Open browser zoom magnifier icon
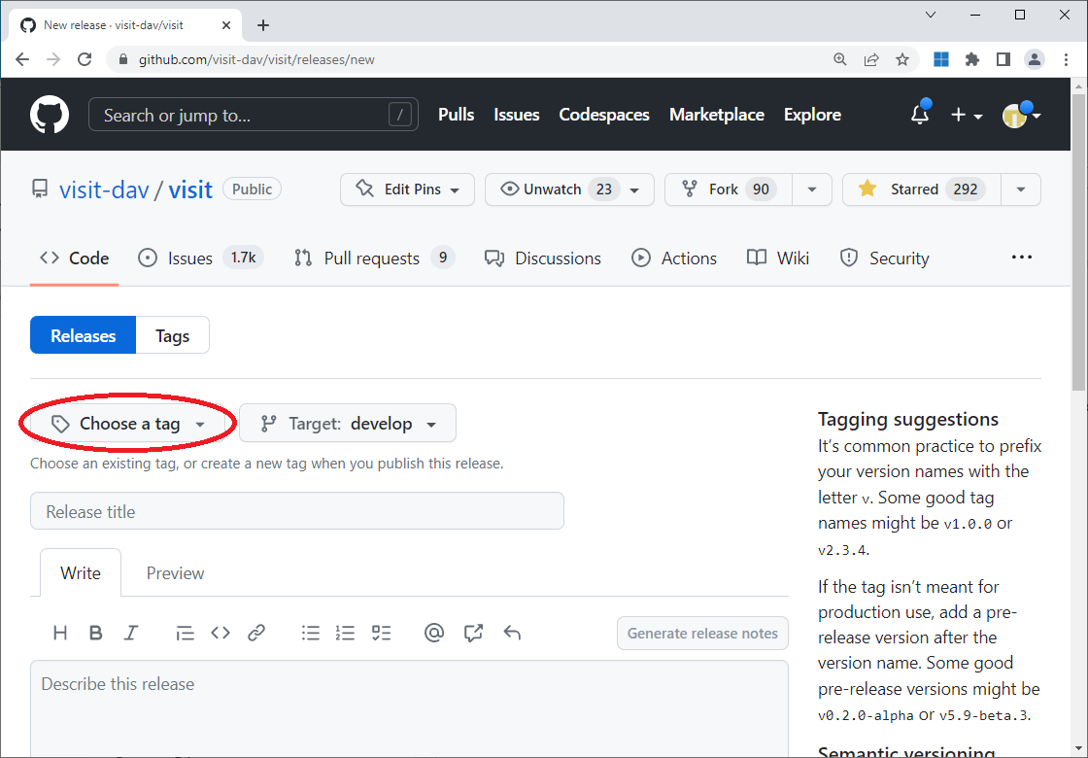 [840, 59]
